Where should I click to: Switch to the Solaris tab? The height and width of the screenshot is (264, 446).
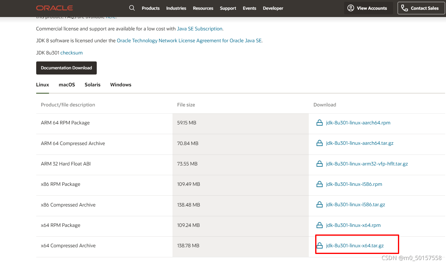pyautogui.click(x=92, y=85)
